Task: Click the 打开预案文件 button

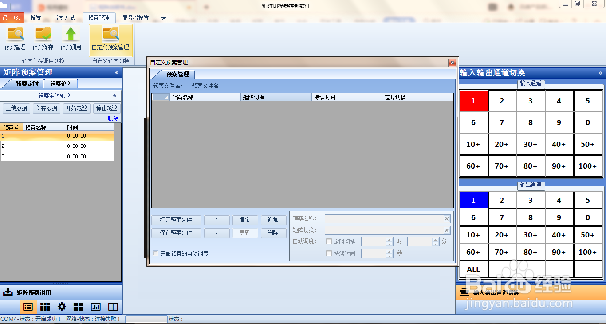Action: point(176,220)
